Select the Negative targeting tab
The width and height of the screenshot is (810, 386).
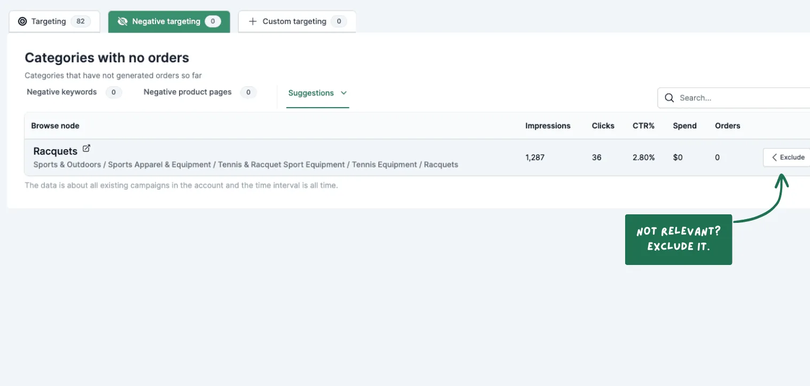pyautogui.click(x=169, y=21)
